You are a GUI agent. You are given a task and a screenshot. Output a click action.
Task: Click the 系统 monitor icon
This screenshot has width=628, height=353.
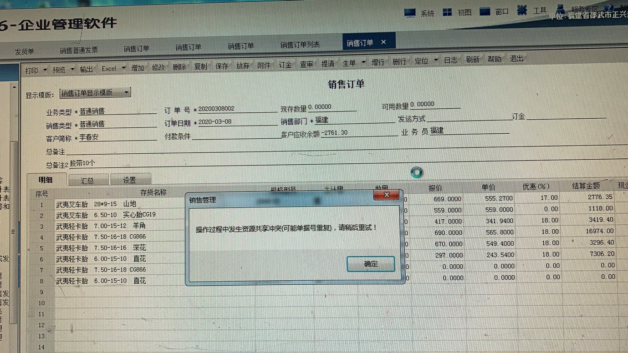pyautogui.click(x=410, y=13)
